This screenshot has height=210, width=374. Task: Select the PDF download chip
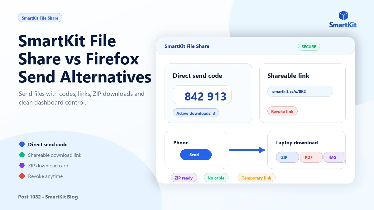(x=311, y=157)
